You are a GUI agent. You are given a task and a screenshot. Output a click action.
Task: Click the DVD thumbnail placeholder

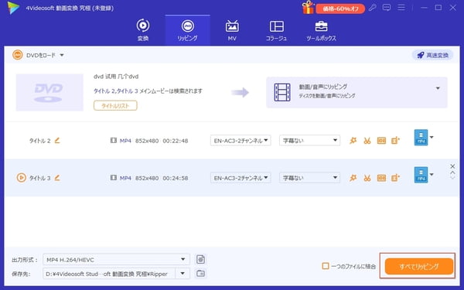(49, 92)
